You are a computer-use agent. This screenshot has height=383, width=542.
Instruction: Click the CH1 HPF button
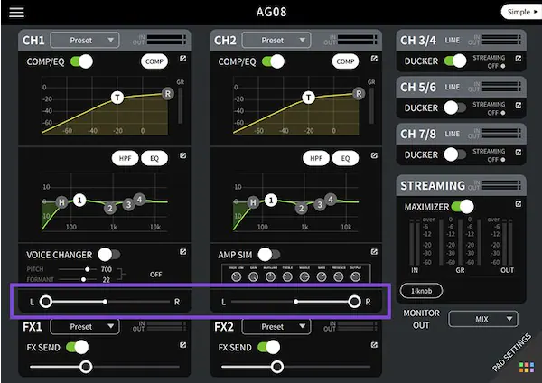click(125, 158)
